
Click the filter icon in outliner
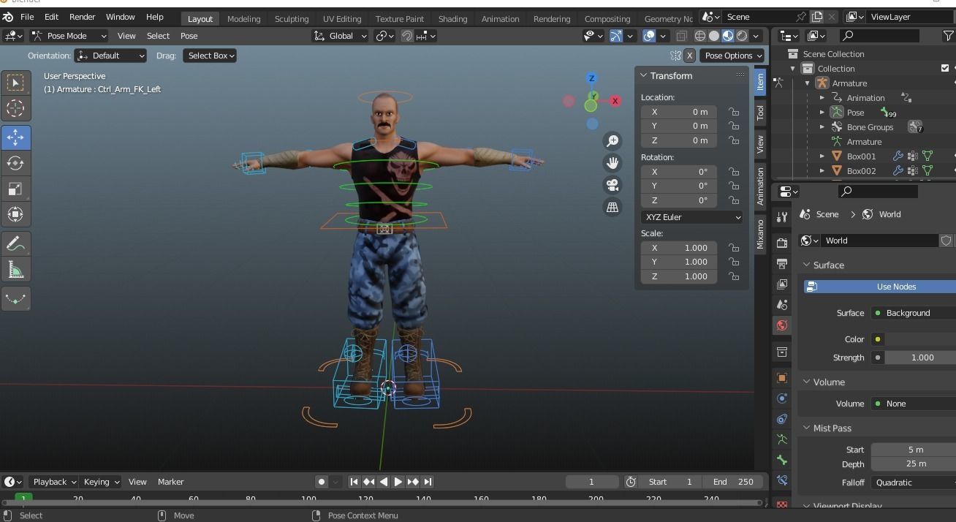[948, 35]
